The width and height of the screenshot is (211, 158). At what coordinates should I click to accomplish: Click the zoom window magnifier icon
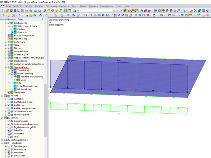pos(119,15)
